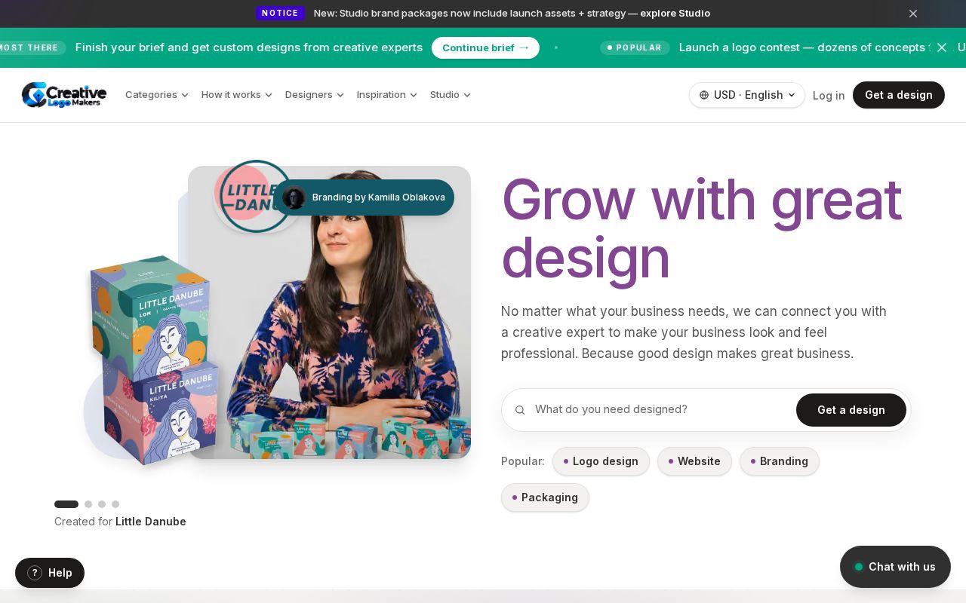Click the Branding by Kamilla Oblakova badge
The width and height of the screenshot is (966, 603).
pyautogui.click(x=364, y=197)
